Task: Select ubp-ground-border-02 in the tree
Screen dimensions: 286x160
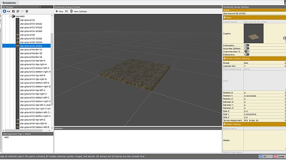Action: coord(31,53)
